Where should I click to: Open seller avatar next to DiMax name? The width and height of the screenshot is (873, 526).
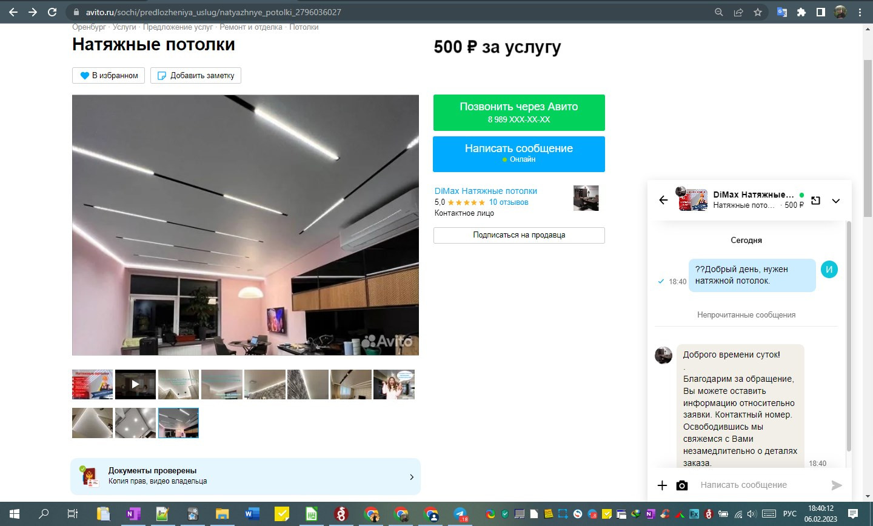[586, 198]
